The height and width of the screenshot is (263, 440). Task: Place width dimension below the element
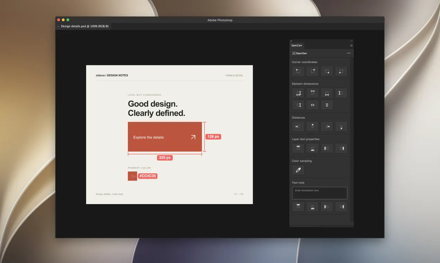point(327,93)
